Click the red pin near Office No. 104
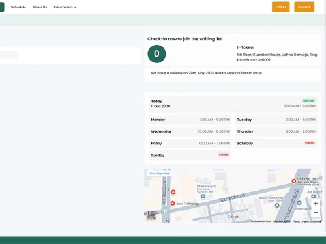326x244 pixels. [294, 181]
